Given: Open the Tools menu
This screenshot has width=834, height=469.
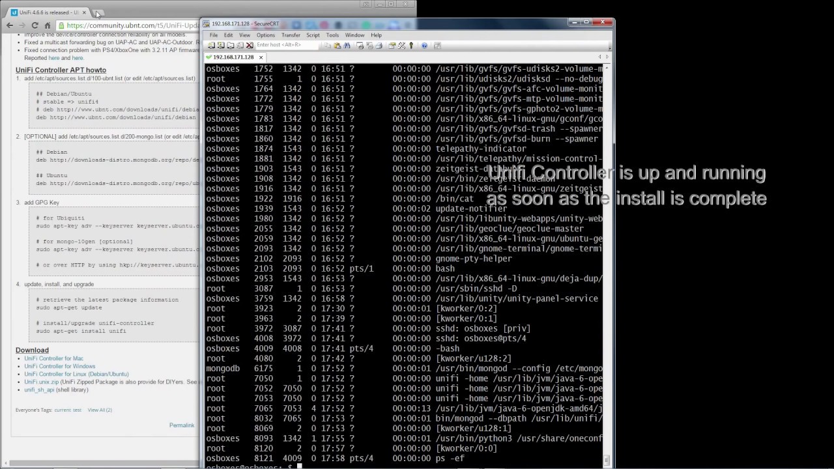Looking at the screenshot, I should (332, 35).
